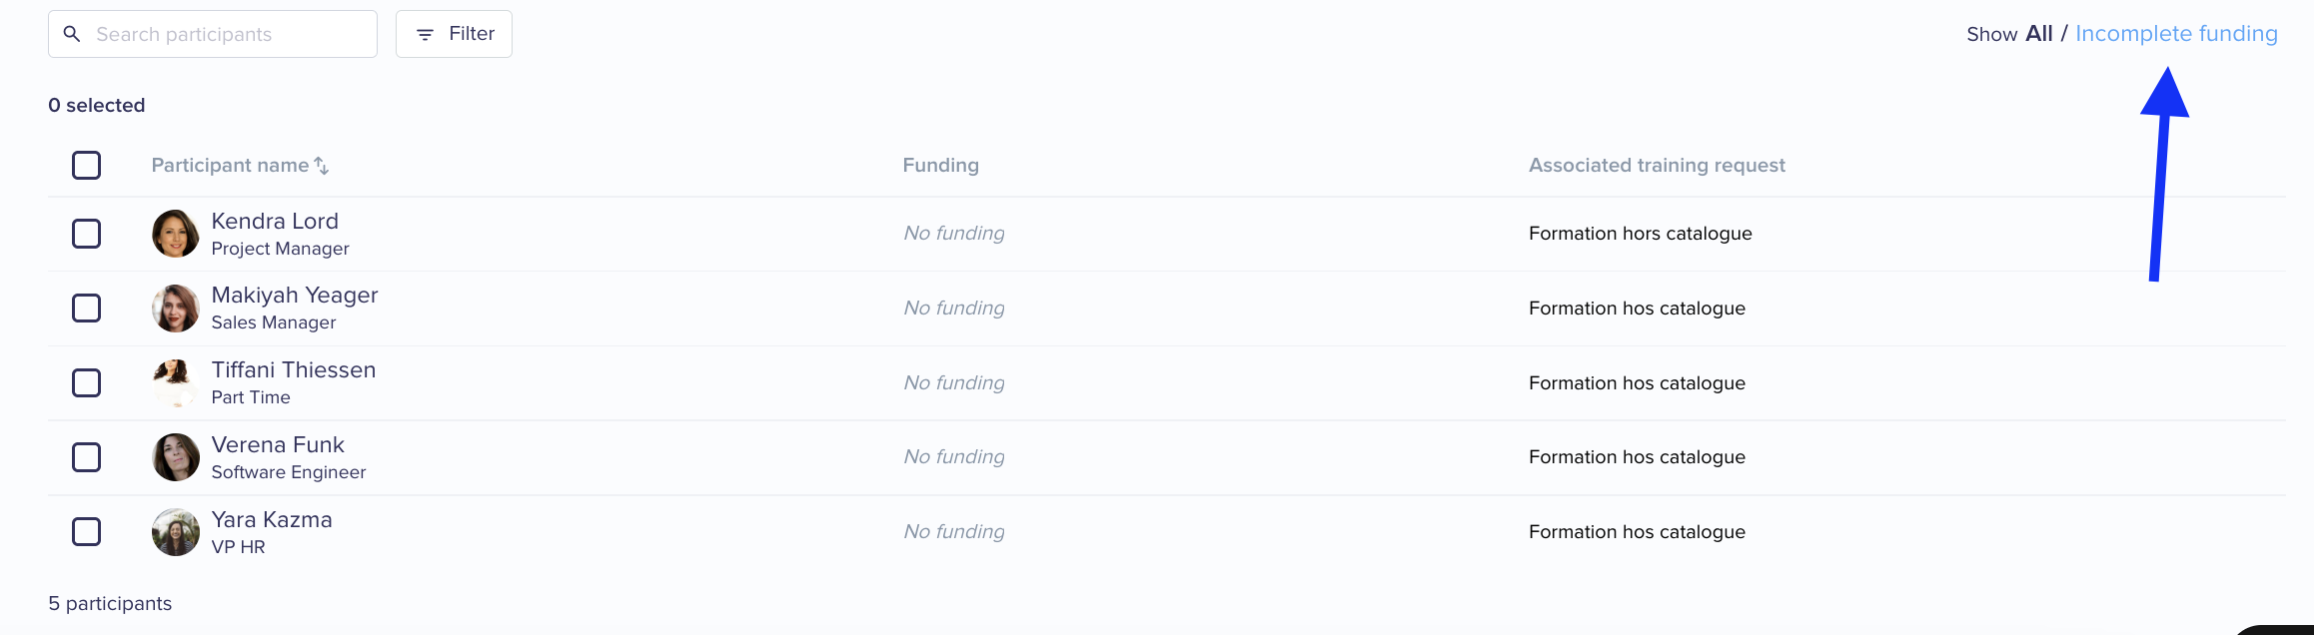Image resolution: width=2314 pixels, height=635 pixels.
Task: Click Yara Kazma's avatar photo
Action: coord(176,532)
